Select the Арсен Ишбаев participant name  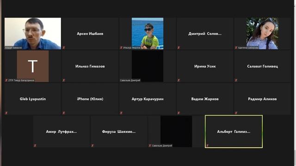pos(90,34)
